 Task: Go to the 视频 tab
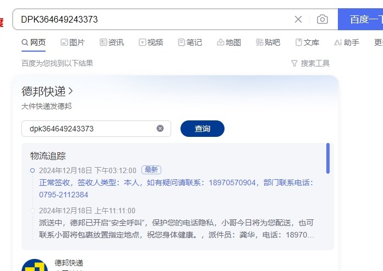(x=151, y=42)
